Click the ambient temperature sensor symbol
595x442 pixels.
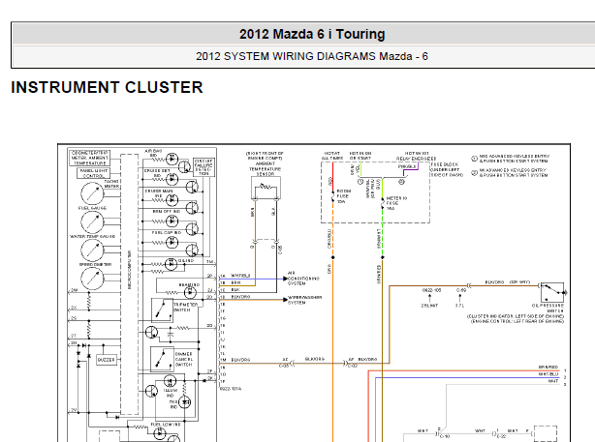coord(266,188)
